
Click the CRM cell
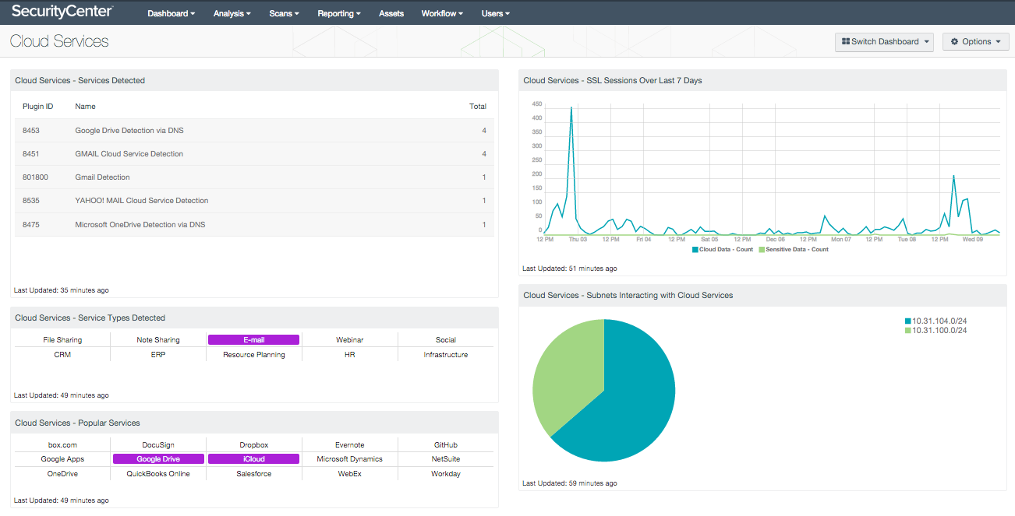point(62,355)
